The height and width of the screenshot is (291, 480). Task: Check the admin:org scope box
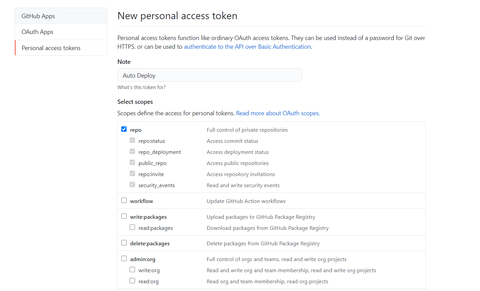pyautogui.click(x=124, y=258)
